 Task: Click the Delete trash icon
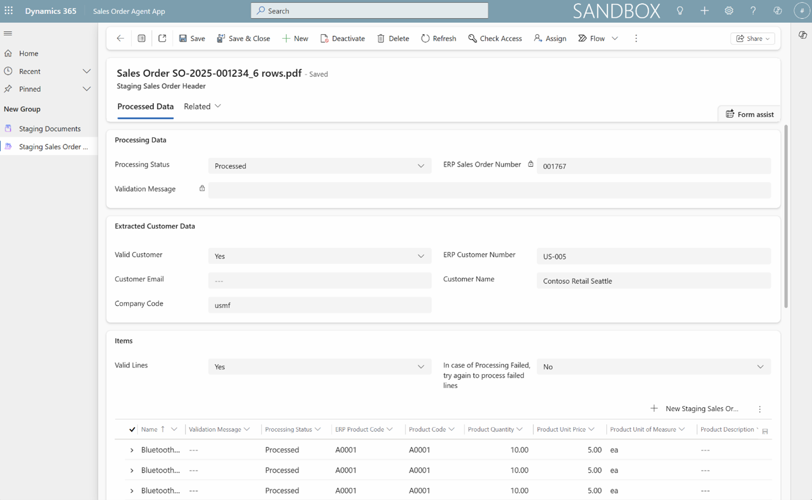click(393, 38)
